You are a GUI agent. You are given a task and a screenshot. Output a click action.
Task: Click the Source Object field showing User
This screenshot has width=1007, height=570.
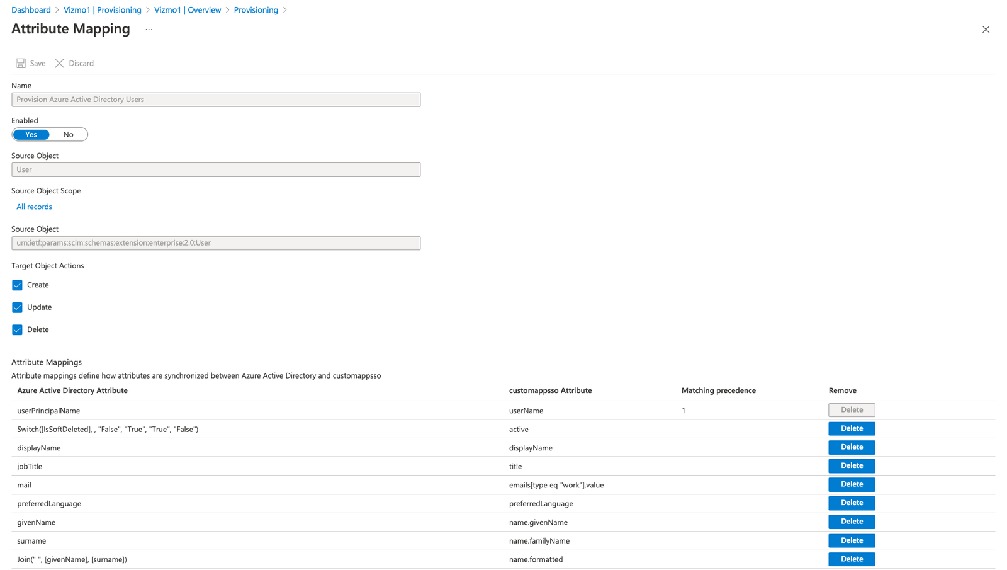[x=216, y=169]
